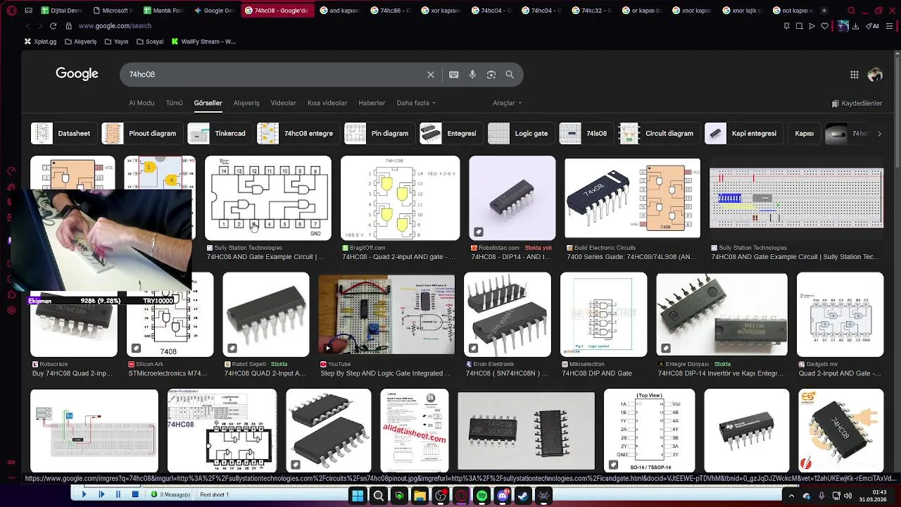901x507 pixels.
Task: Open alldatasheet.com datasheet thumbnail
Action: (415, 430)
